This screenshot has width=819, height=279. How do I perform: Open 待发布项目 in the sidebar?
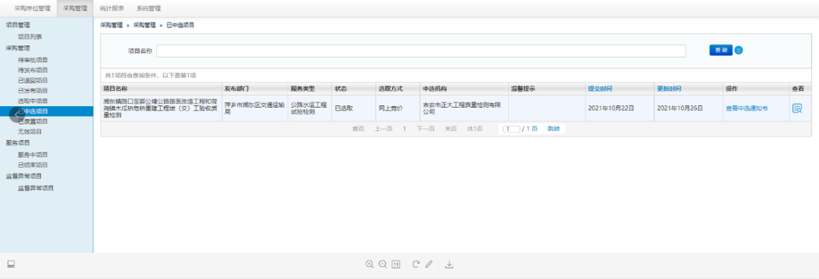[x=33, y=70]
